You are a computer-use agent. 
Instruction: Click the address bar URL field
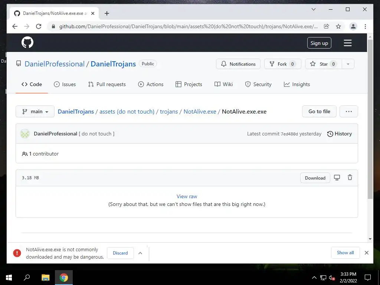(188, 26)
